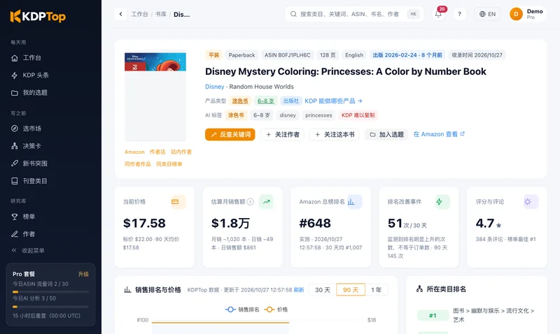Click the ⌘K shortcut badge
Screen dimensions: 560x334
[x=413, y=14]
